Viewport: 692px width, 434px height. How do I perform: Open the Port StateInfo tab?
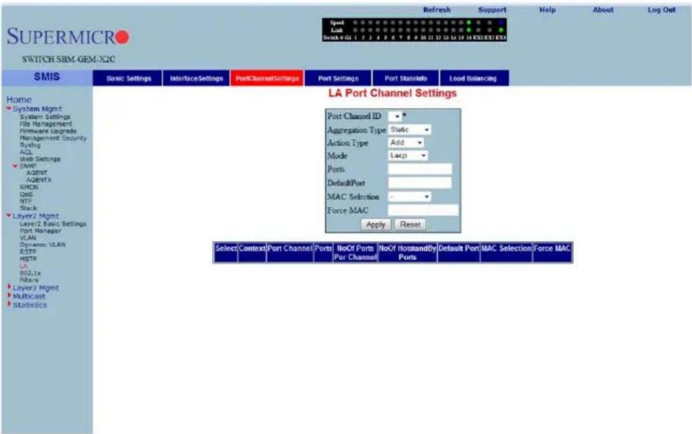point(405,78)
